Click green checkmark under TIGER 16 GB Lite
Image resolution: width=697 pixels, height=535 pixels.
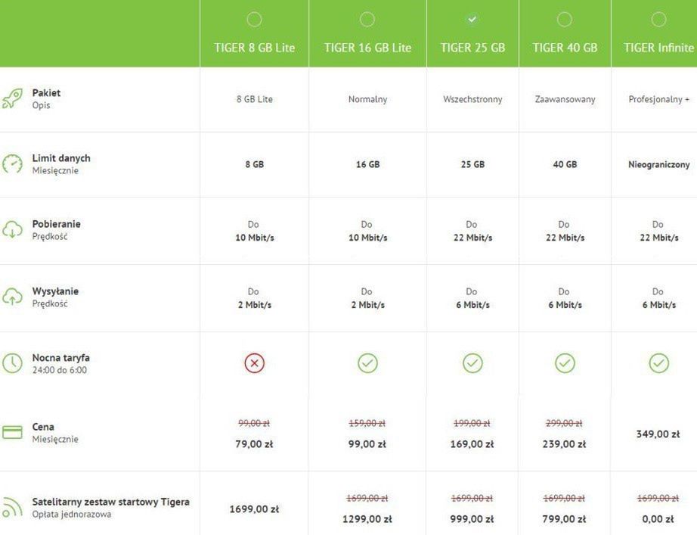point(367,363)
